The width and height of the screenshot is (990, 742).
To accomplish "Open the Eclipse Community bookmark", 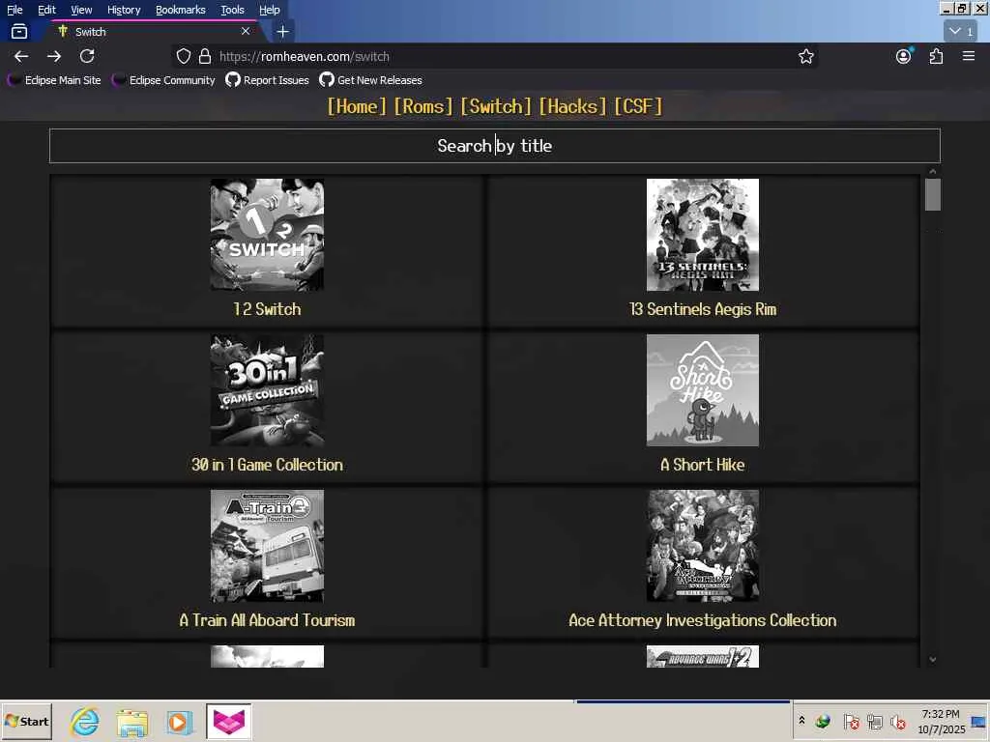I will coord(163,80).
